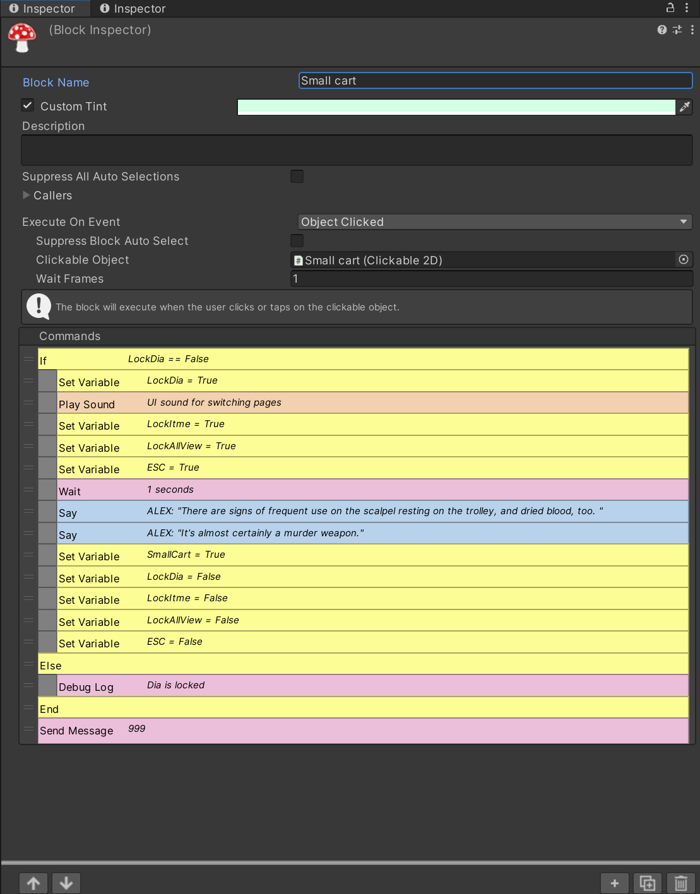Select the End command row
Screen dimensions: 700x894
pyautogui.click(x=363, y=707)
